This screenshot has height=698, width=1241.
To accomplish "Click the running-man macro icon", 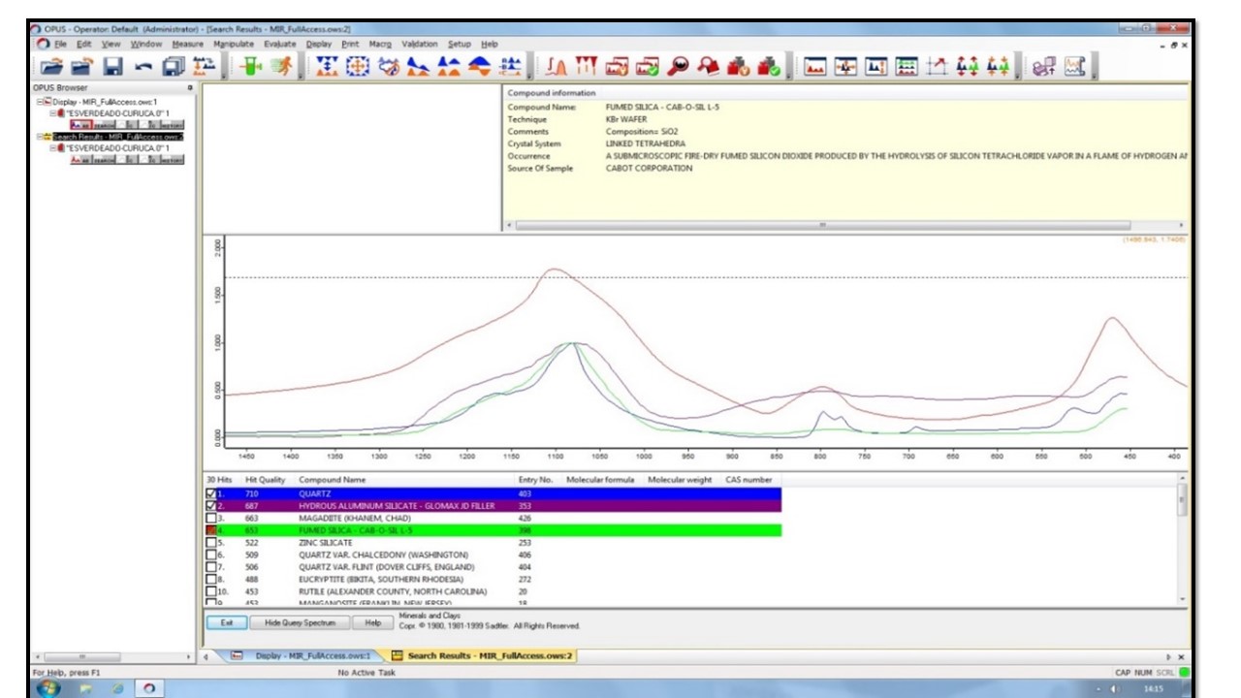I will [282, 67].
